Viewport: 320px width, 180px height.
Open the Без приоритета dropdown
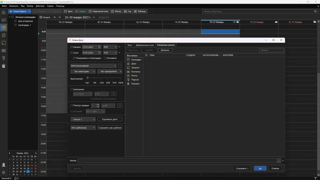tap(110, 72)
